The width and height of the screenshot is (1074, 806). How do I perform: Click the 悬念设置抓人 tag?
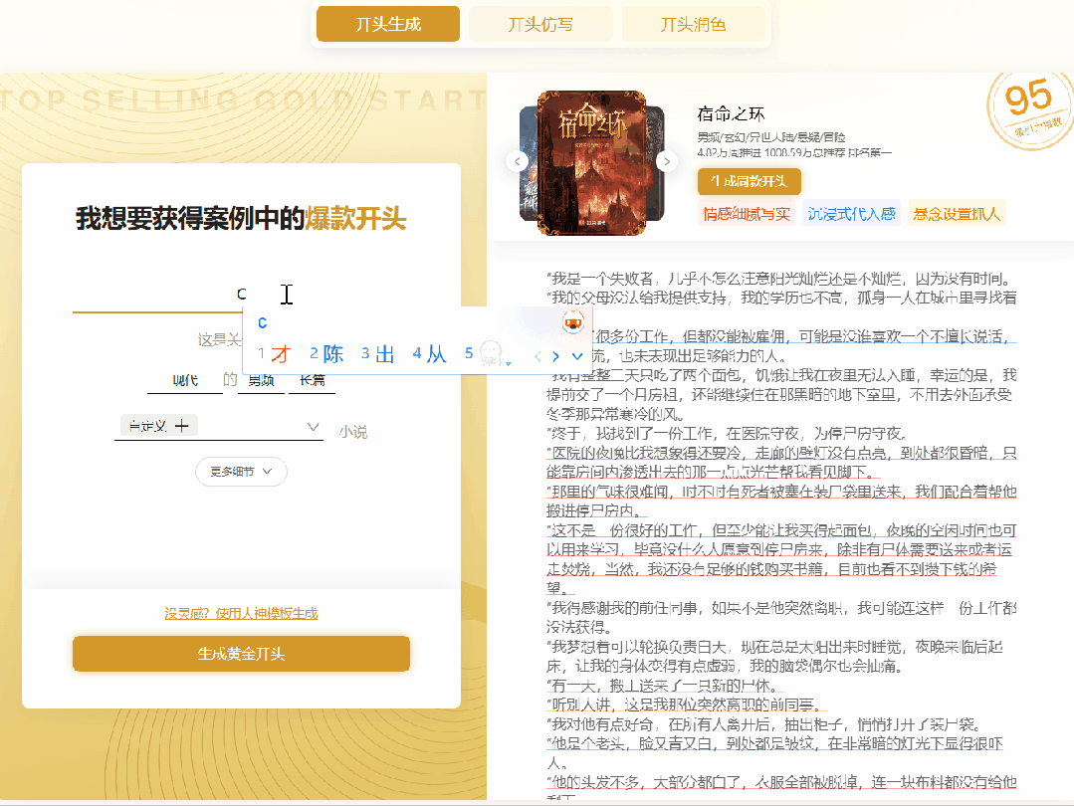(957, 214)
